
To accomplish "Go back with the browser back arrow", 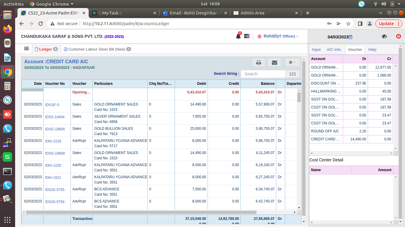I will [x=21, y=24].
